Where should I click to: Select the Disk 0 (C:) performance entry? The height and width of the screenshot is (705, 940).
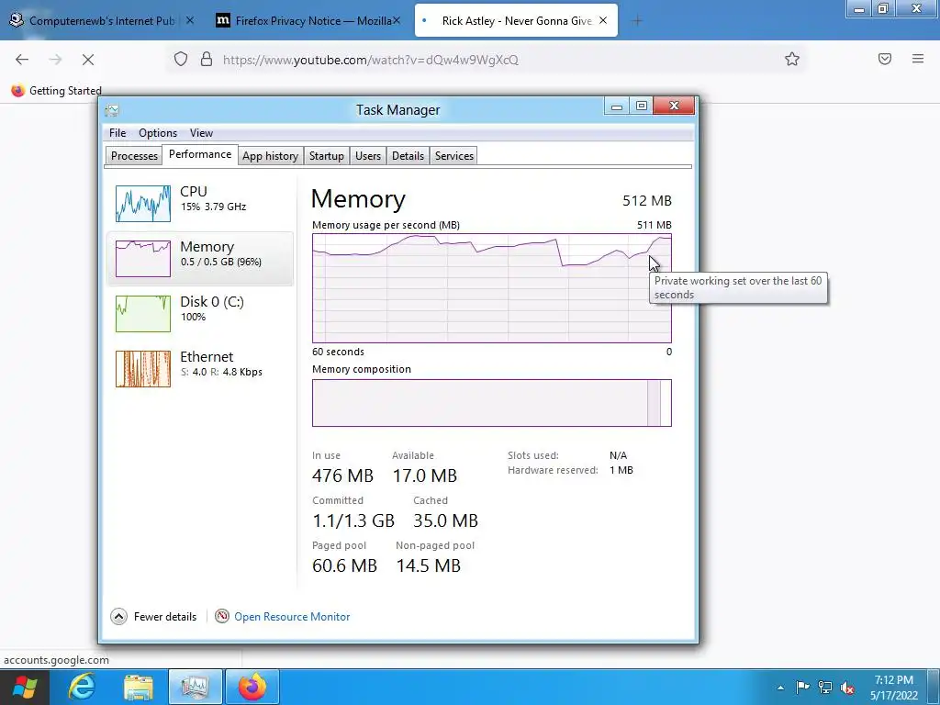tap(201, 314)
